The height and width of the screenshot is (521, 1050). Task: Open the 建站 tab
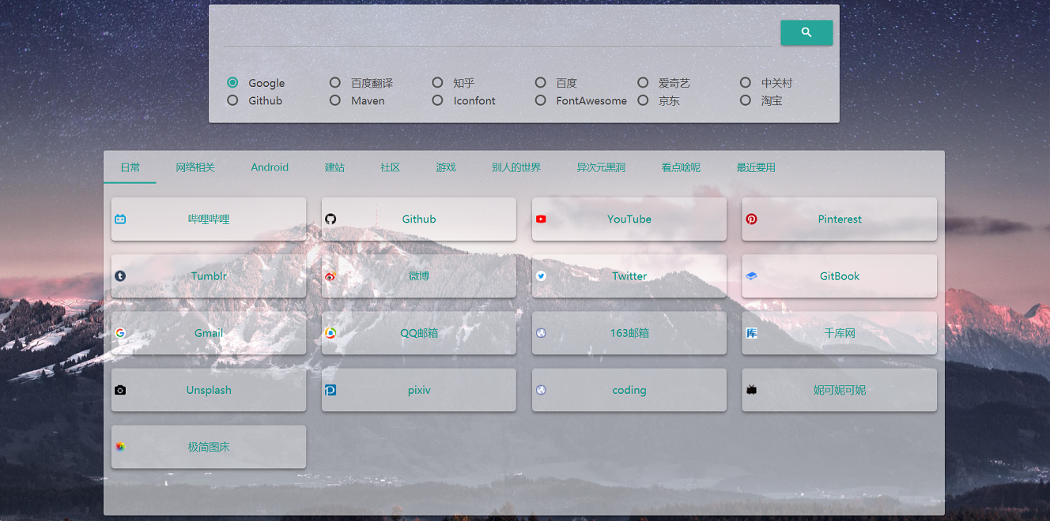click(x=334, y=167)
